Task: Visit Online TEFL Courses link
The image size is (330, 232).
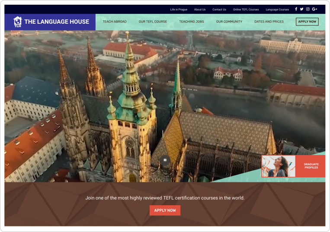Action: coord(246,9)
